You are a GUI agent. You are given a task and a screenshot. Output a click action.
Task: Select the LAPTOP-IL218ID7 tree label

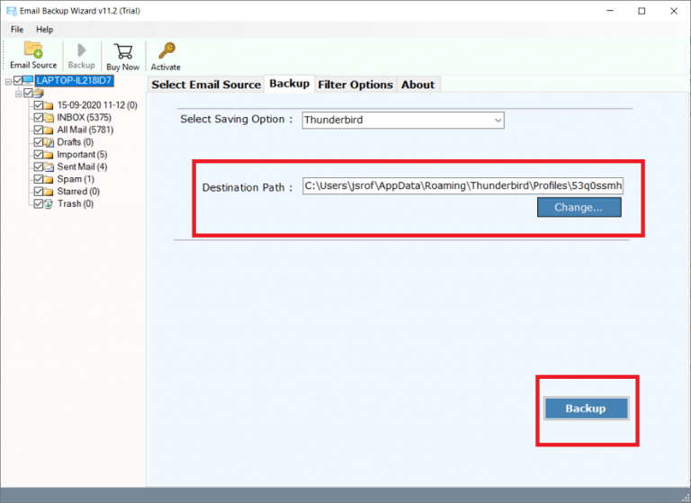tap(74, 80)
